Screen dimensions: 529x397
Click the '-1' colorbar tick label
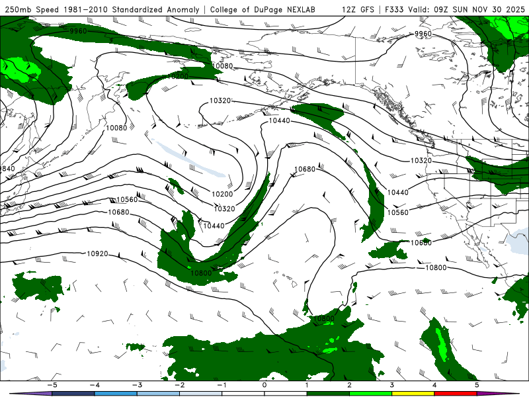pos(222,385)
